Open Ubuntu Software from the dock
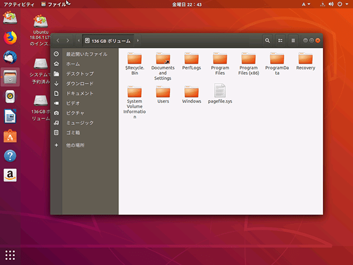 tap(10, 136)
